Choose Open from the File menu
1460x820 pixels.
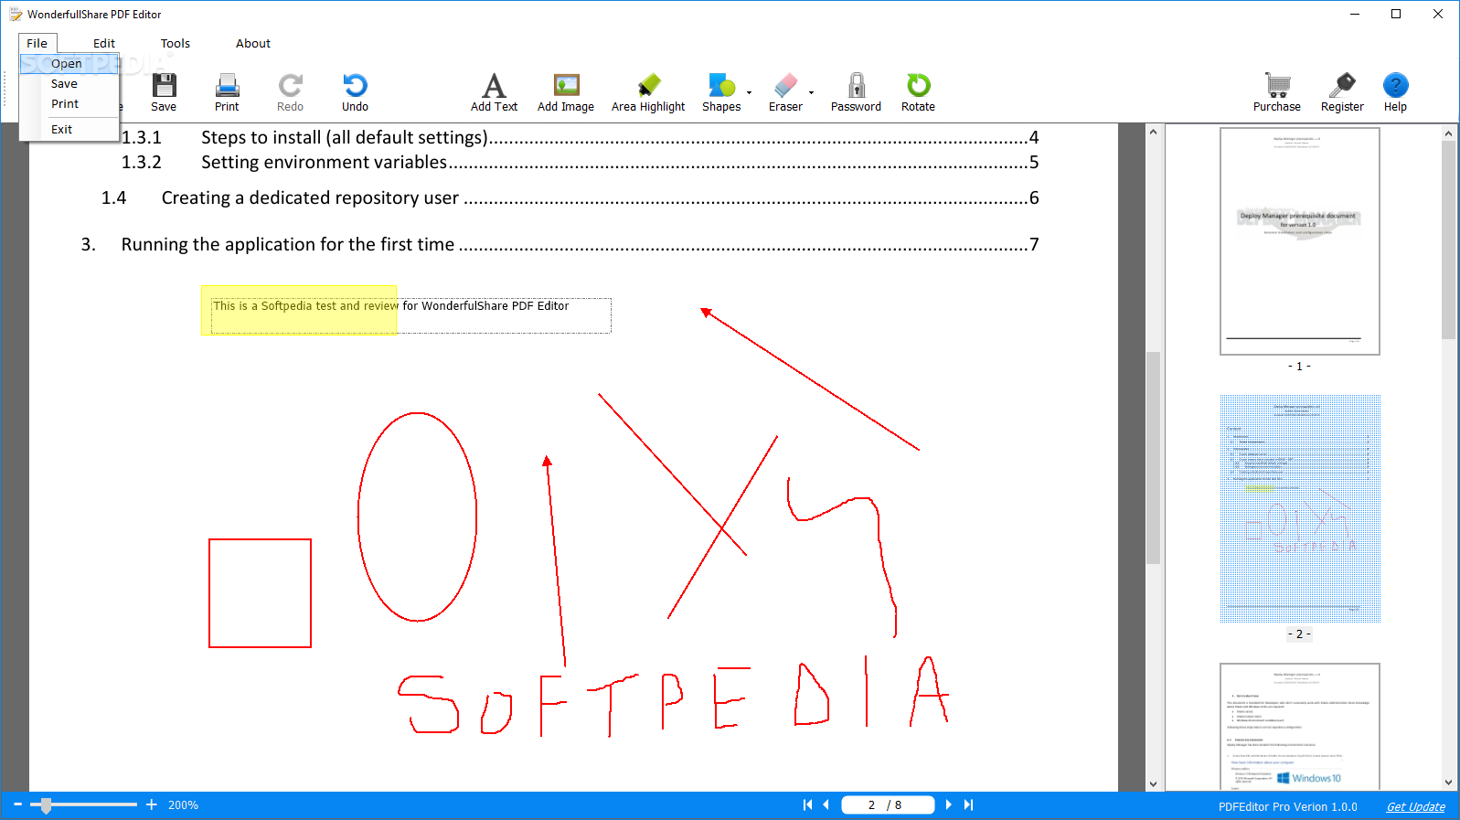pos(69,63)
